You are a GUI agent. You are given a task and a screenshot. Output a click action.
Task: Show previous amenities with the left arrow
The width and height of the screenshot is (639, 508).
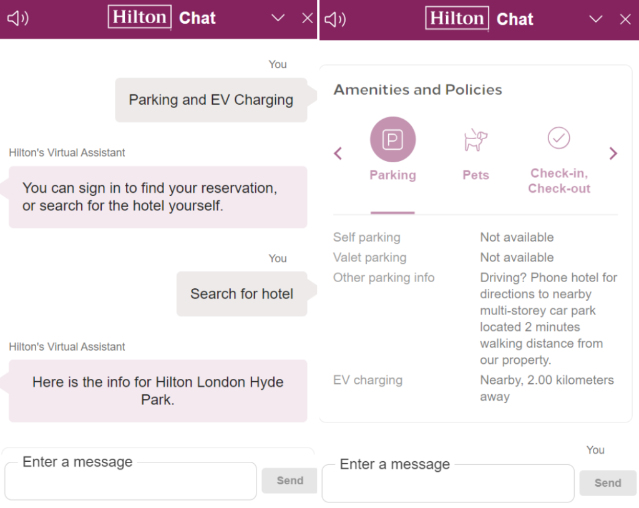coord(338,154)
